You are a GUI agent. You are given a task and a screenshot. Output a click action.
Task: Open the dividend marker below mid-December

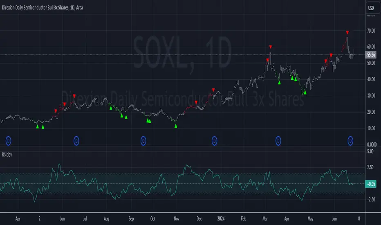pos(214,141)
